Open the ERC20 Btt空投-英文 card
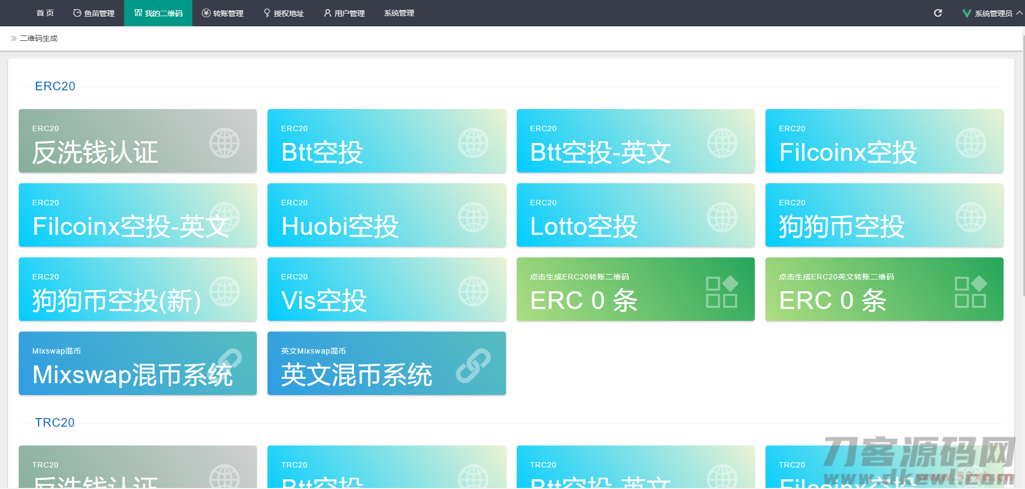The image size is (1025, 489). 635,141
